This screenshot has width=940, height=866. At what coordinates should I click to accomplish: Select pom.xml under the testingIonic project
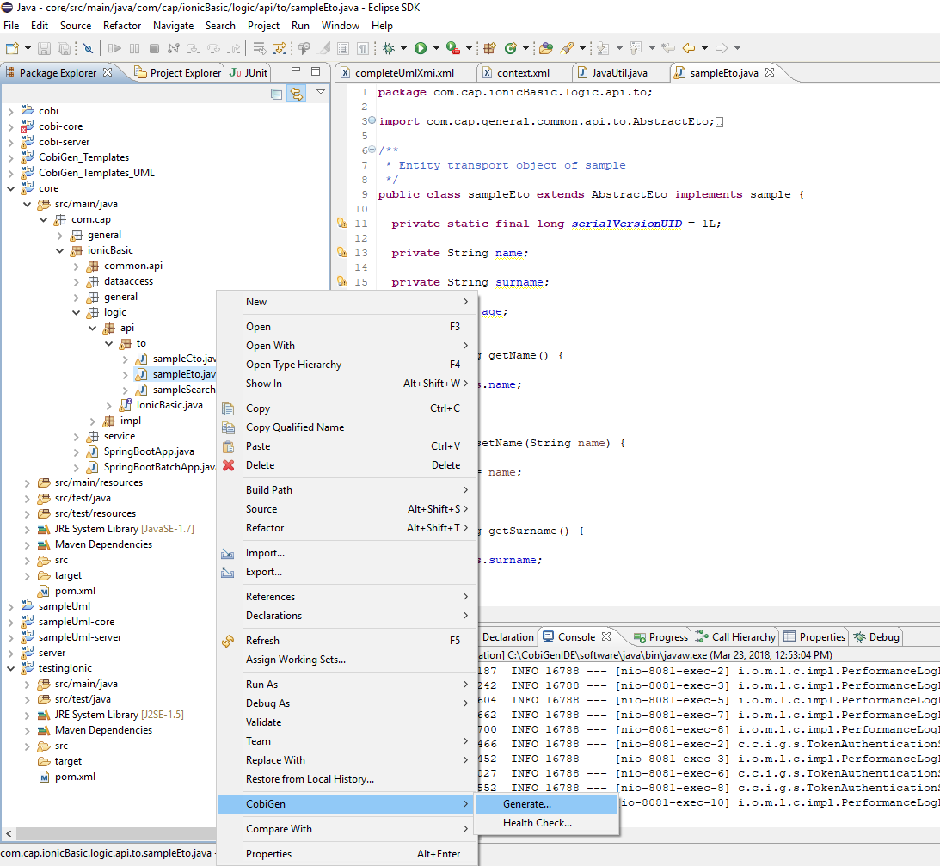click(75, 777)
